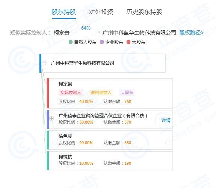The width and height of the screenshot is (216, 188).
Task: Open shareholder 柯杭杭 in the tree
Action: (x=65, y=157)
